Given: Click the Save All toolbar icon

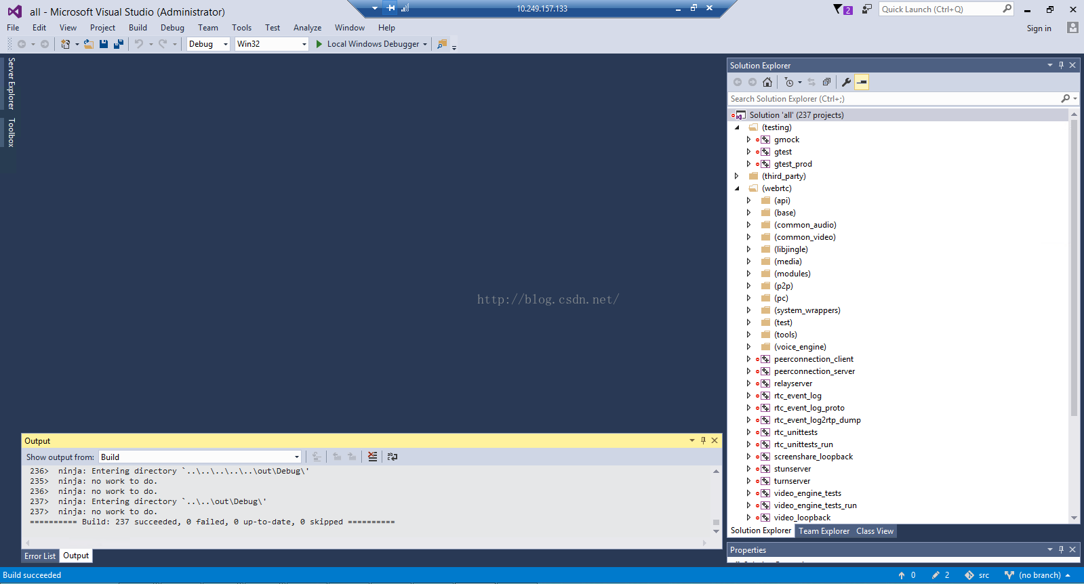Looking at the screenshot, I should point(119,44).
